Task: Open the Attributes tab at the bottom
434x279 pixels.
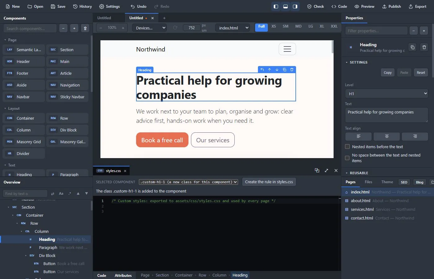Action: click(123, 275)
